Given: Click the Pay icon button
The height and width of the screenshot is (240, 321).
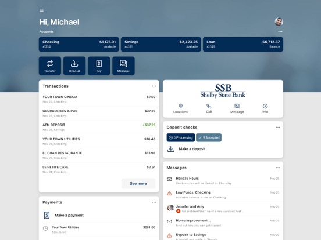Looking at the screenshot, I should 99,66.
